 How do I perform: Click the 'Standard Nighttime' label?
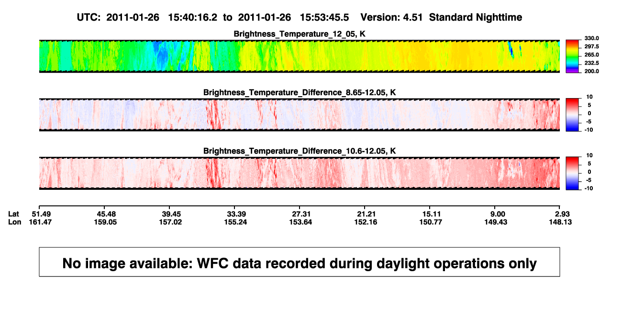coord(476,17)
